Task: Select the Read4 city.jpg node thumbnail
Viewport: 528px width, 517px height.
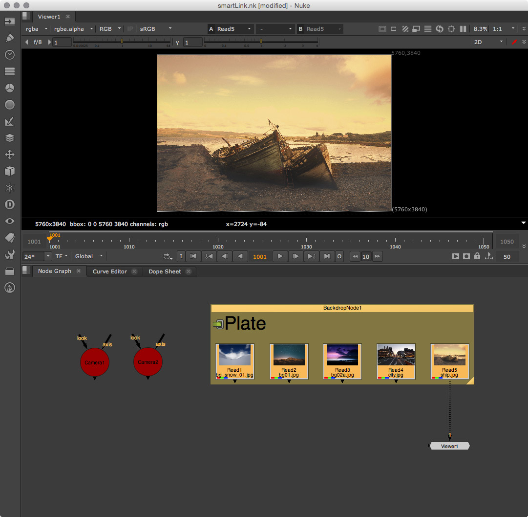Action: tap(396, 355)
